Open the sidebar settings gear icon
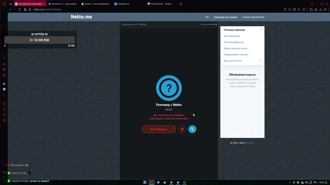Screen dimensions: 330x185 coord(4,121)
